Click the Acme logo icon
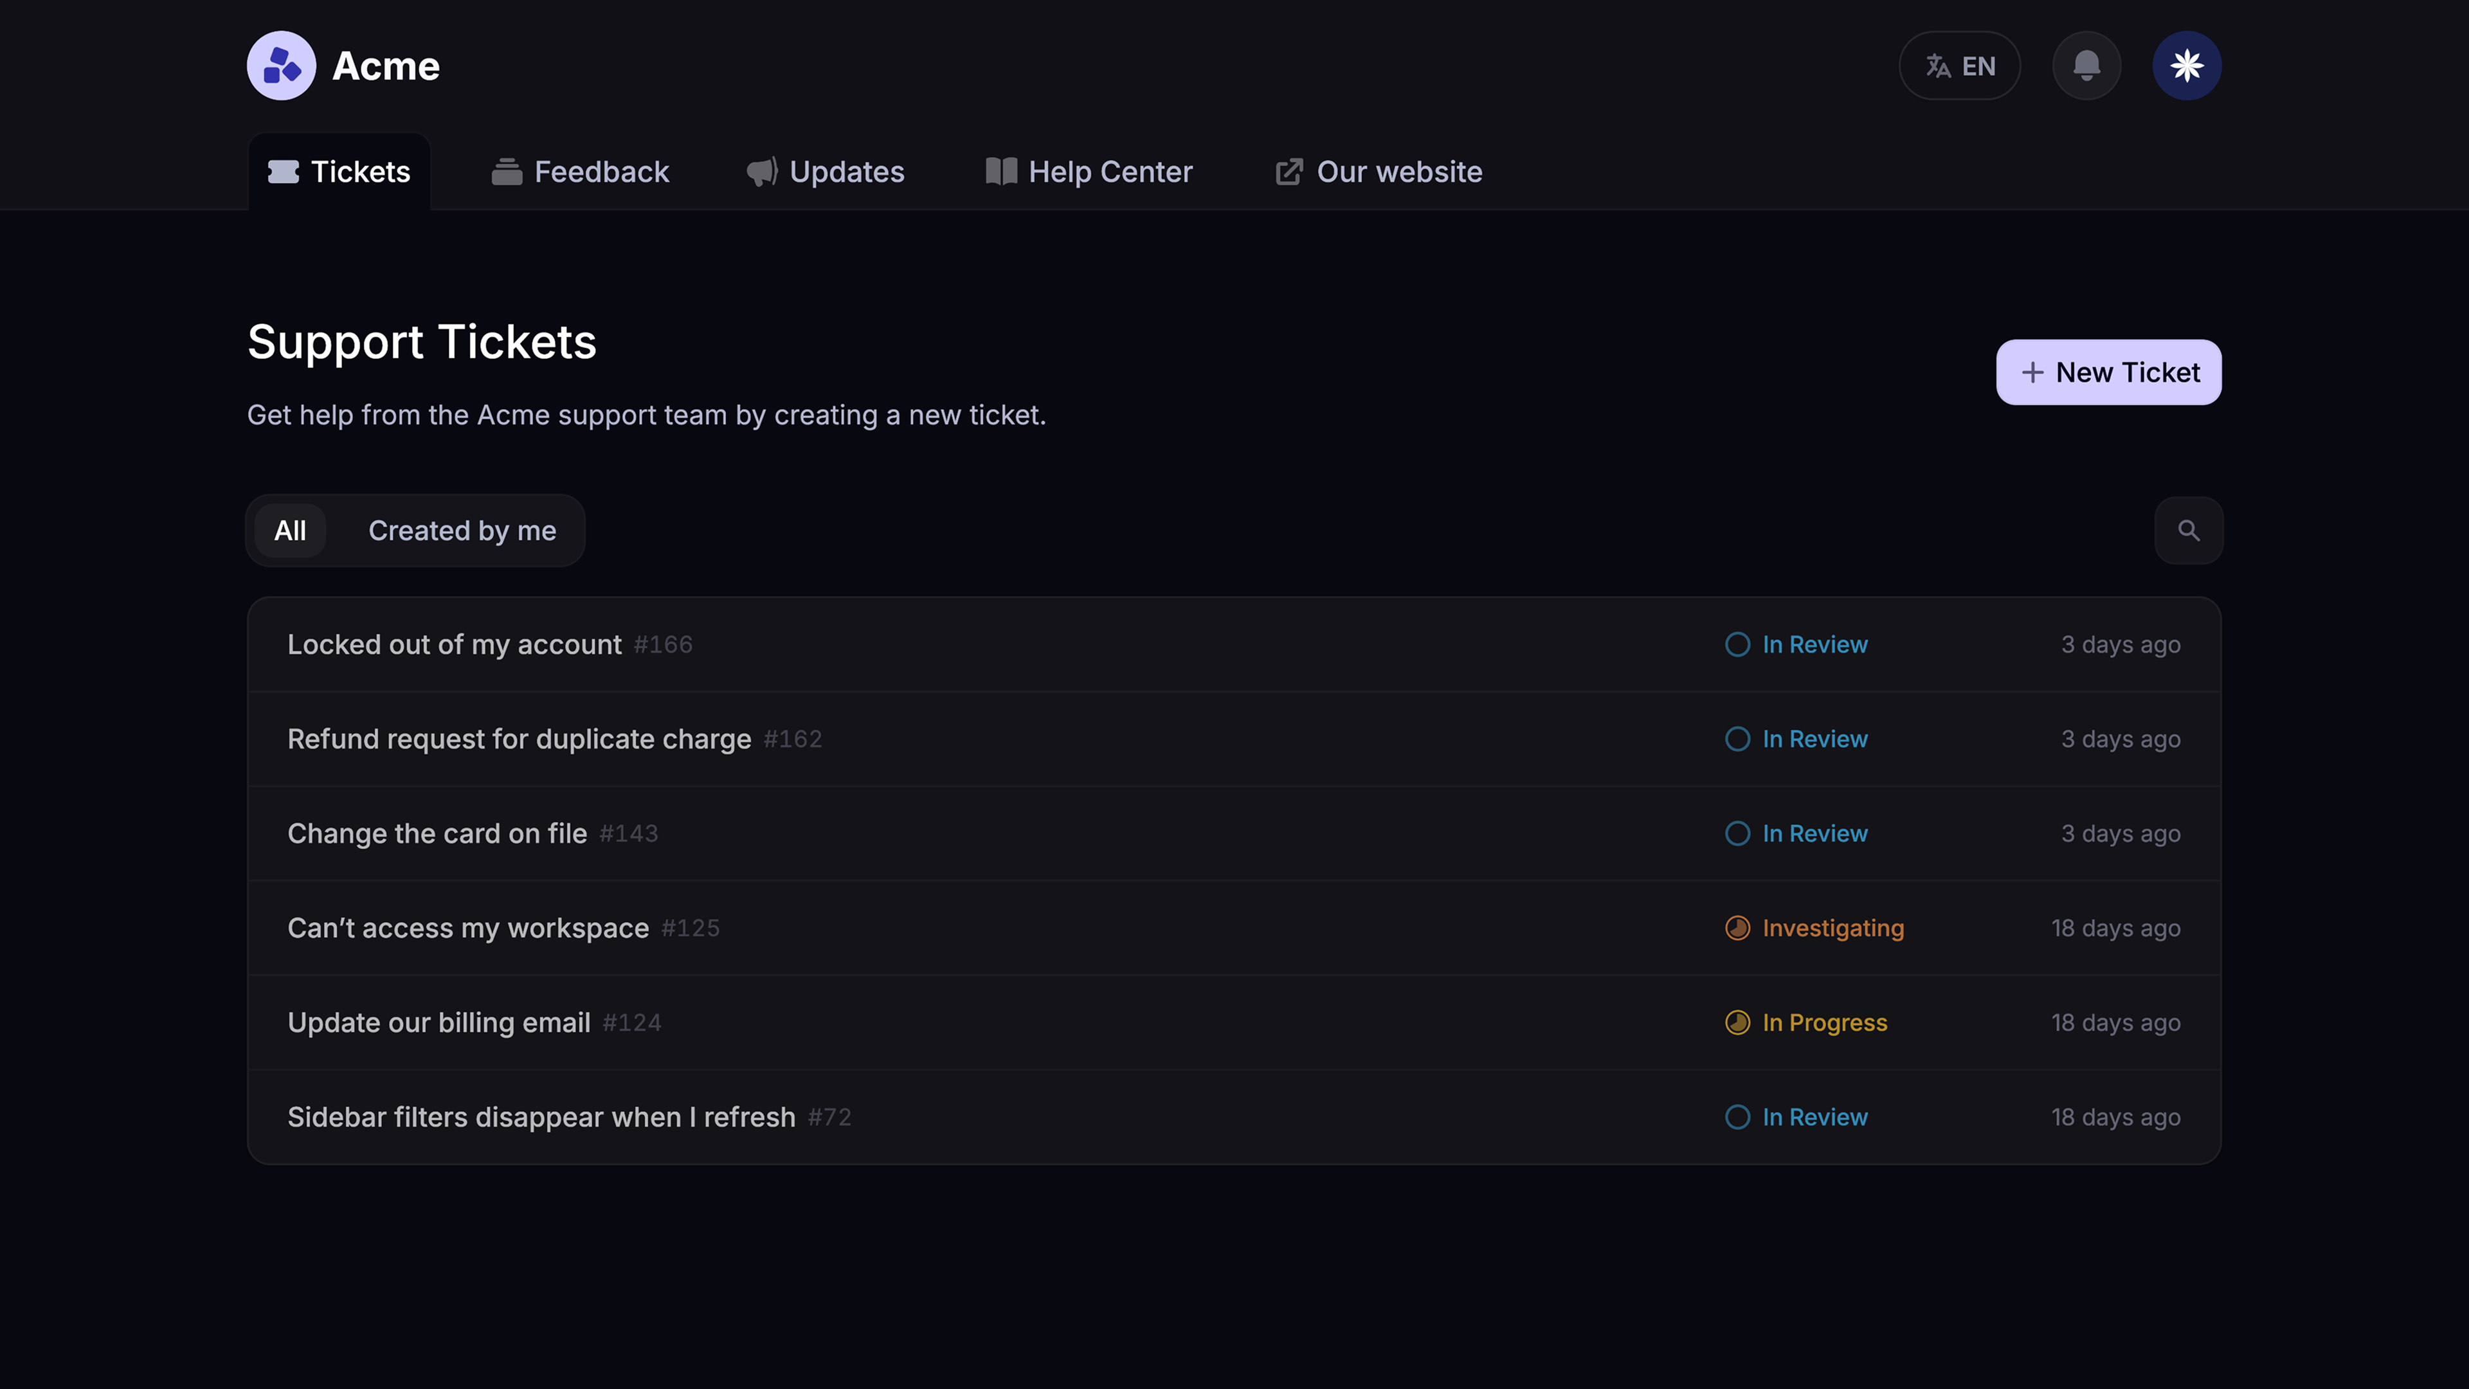 pyautogui.click(x=281, y=66)
